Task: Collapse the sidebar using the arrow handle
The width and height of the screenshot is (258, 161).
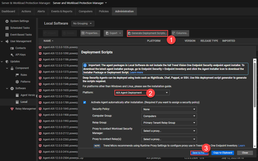Action: (x=37, y=96)
